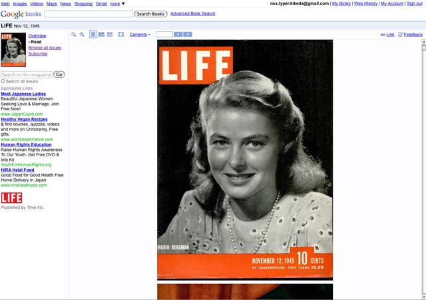
Task: Click the Read current view label
Action: [36, 42]
